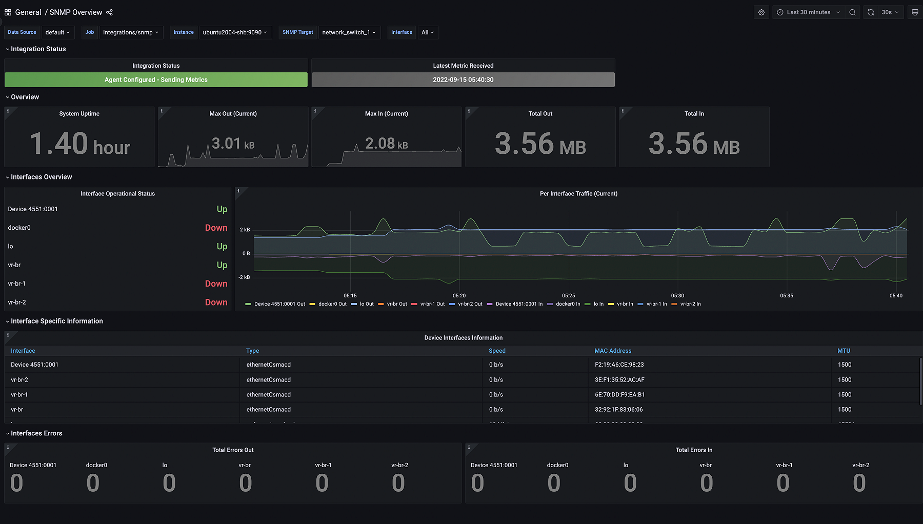Select General in the breadcrumb
This screenshot has width=923, height=524.
[29, 12]
